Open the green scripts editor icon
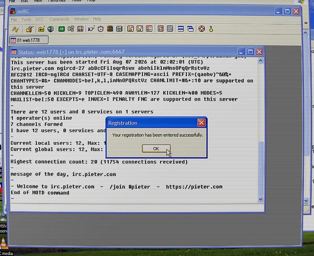Viewport: 314px width, 256px height. pyautogui.click(x=61, y=29)
